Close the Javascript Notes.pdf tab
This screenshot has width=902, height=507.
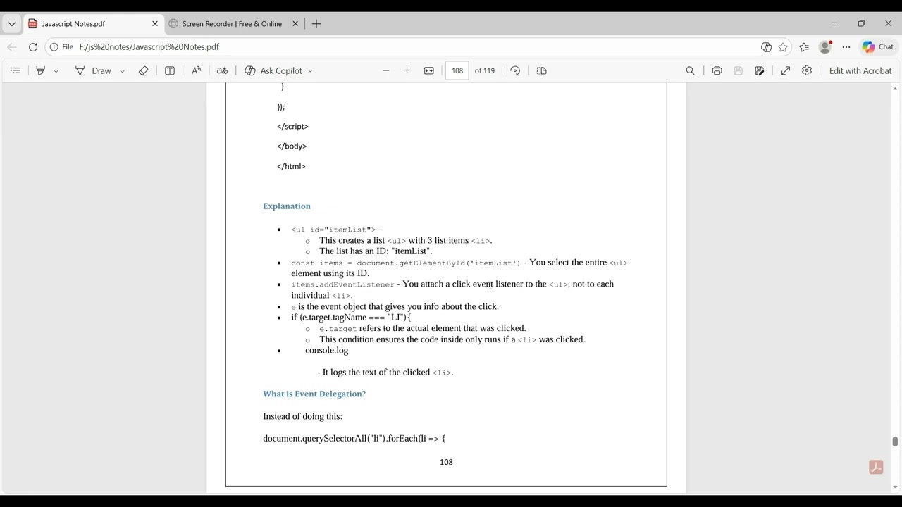click(155, 24)
